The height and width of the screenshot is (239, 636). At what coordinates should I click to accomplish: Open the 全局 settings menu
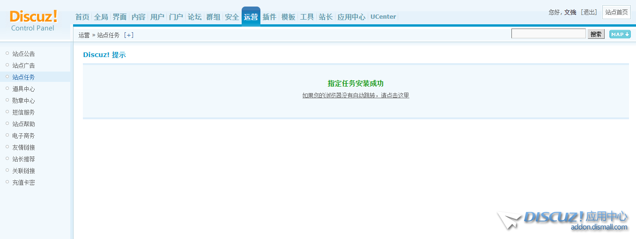click(x=101, y=17)
